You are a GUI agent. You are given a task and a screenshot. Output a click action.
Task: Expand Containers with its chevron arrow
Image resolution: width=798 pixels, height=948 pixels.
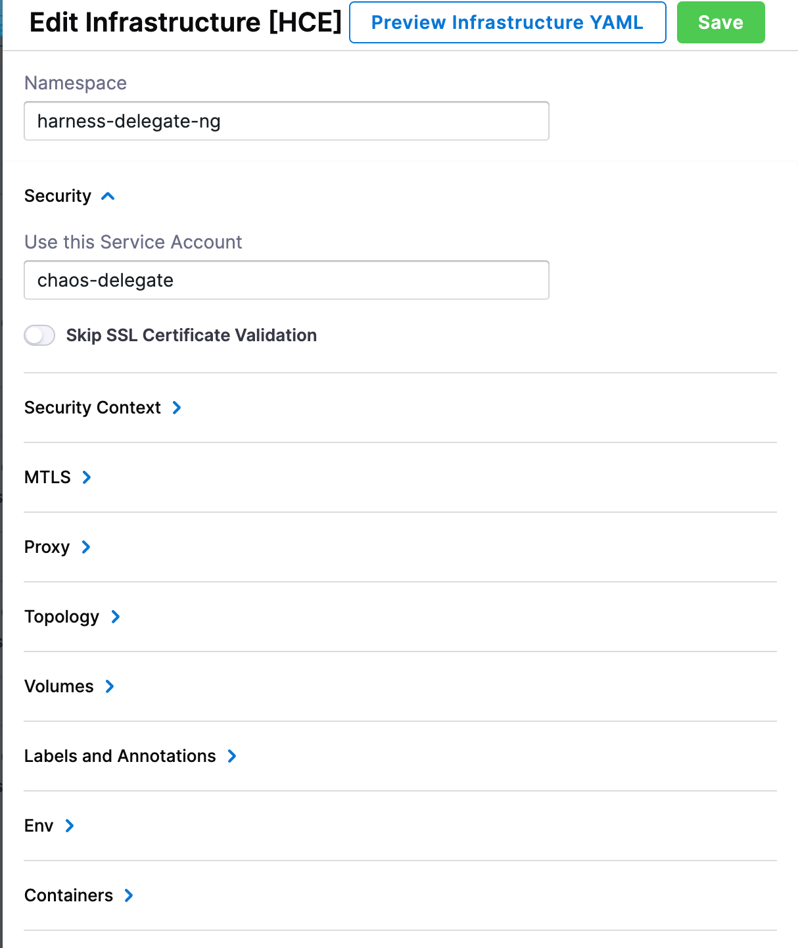point(129,895)
